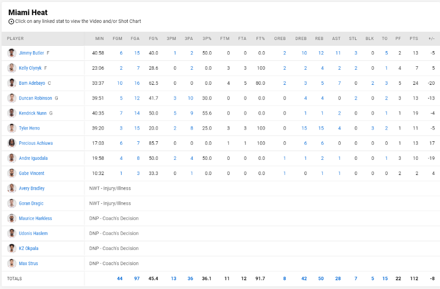Open Kendrick Nunn's name link
This screenshot has width=440, height=289.
(x=33, y=113)
